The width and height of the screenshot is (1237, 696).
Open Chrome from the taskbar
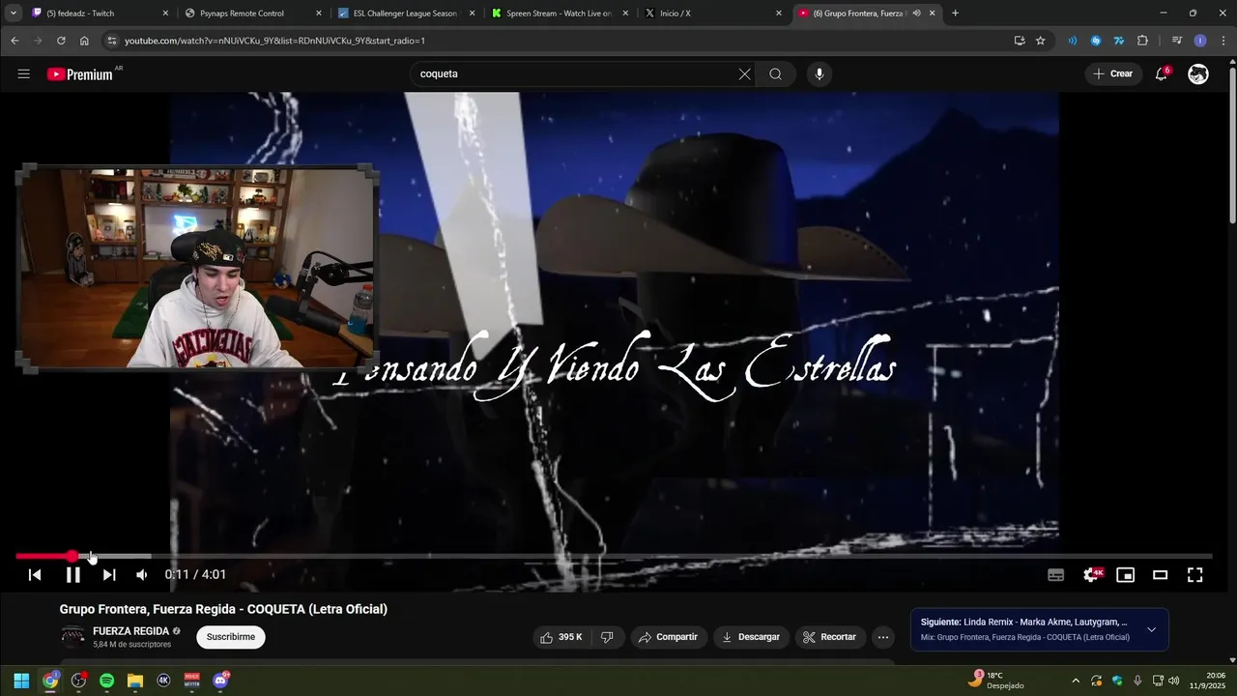tap(50, 681)
